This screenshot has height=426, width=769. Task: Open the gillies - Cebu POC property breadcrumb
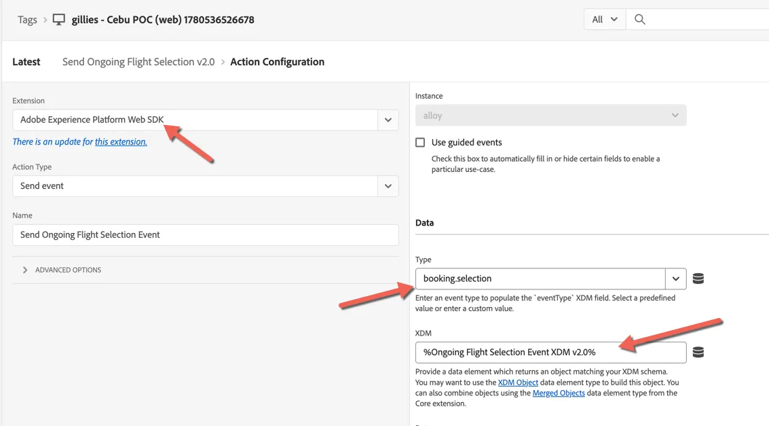point(163,20)
